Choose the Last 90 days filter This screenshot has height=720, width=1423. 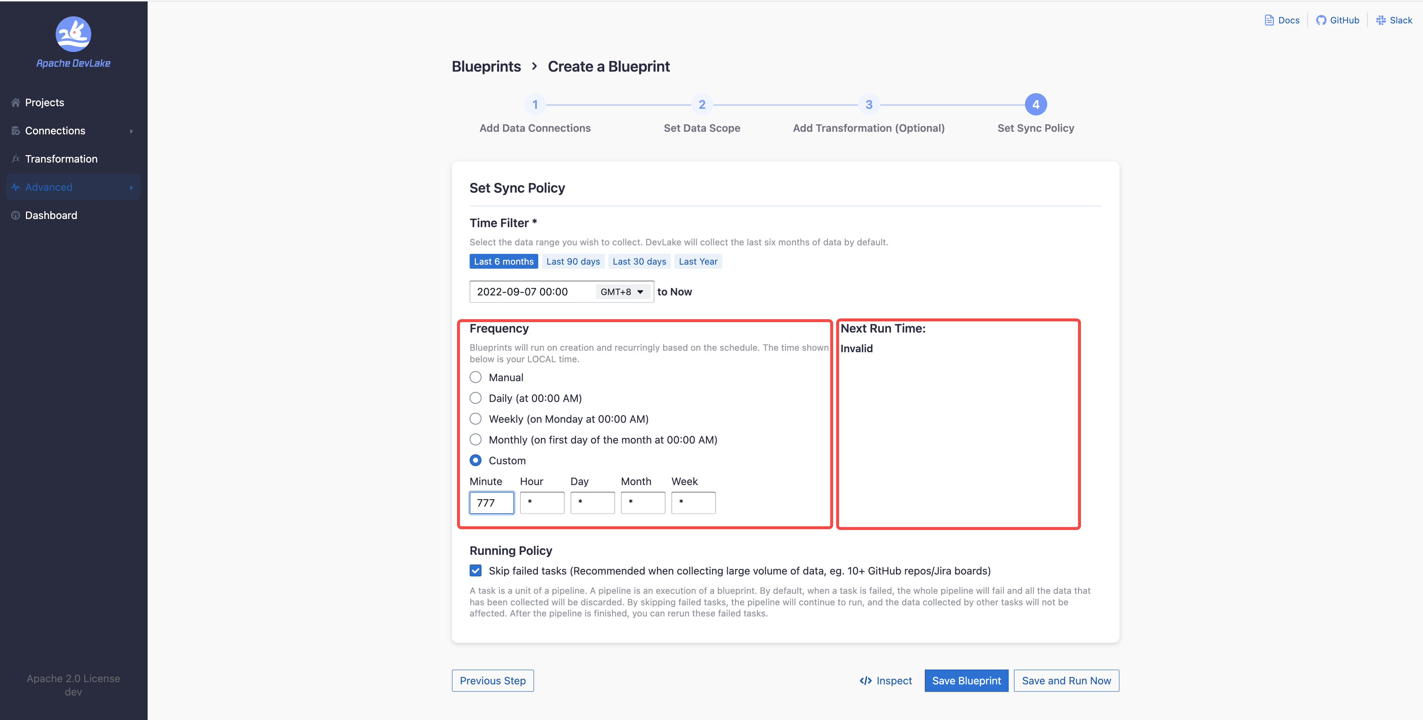click(573, 261)
